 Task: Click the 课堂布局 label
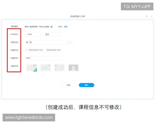[x=15, y=66]
